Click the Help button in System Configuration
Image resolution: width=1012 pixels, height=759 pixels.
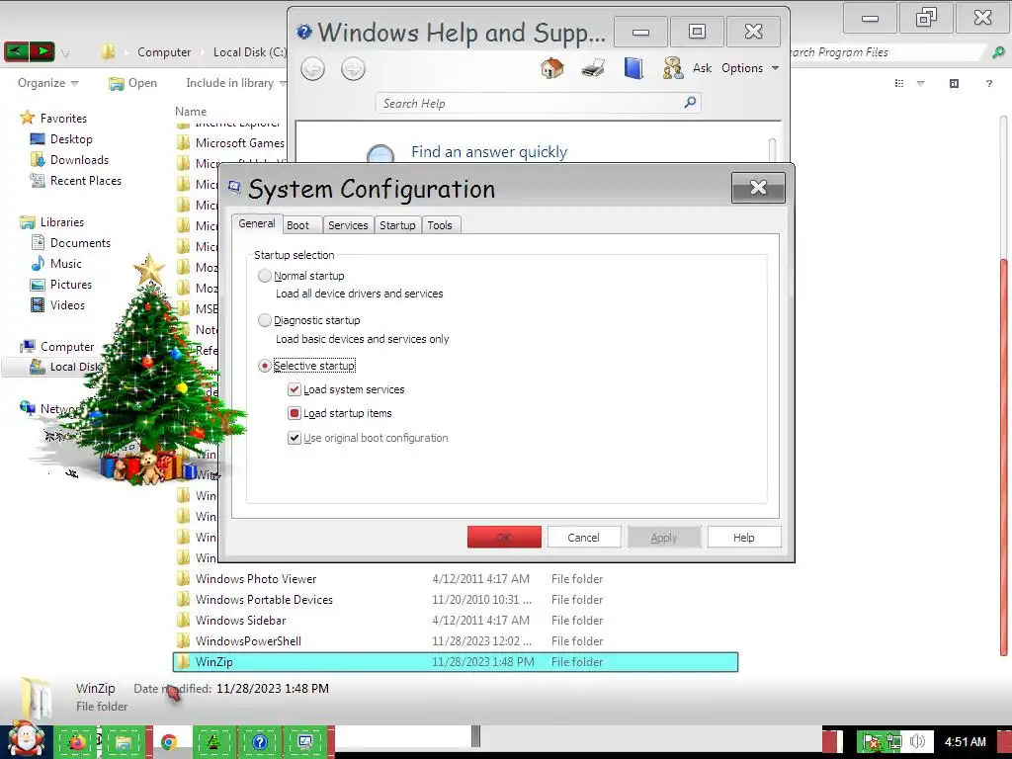(x=744, y=537)
